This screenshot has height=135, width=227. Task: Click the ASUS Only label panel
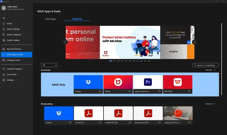[58, 85]
